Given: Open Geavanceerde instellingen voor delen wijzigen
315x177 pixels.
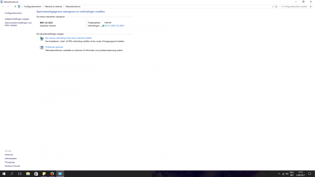Looking at the screenshot, I should coord(18,24).
